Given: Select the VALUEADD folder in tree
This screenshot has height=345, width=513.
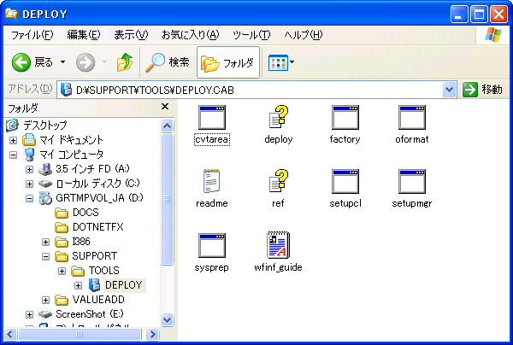Looking at the screenshot, I should click(98, 300).
